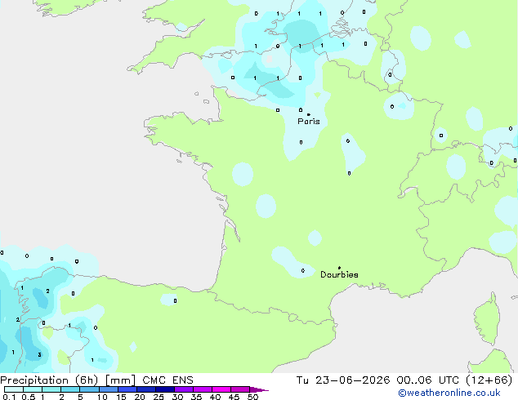
Task: Click the legend arrow beyond 50 mm
Action: (x=259, y=389)
